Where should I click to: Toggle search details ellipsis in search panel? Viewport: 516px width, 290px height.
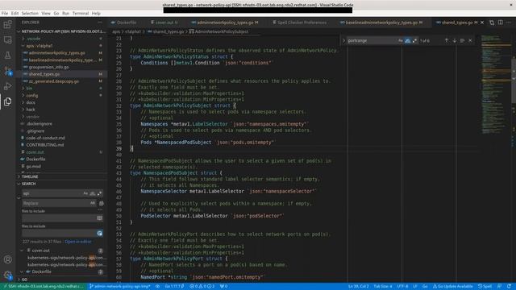[100, 209]
